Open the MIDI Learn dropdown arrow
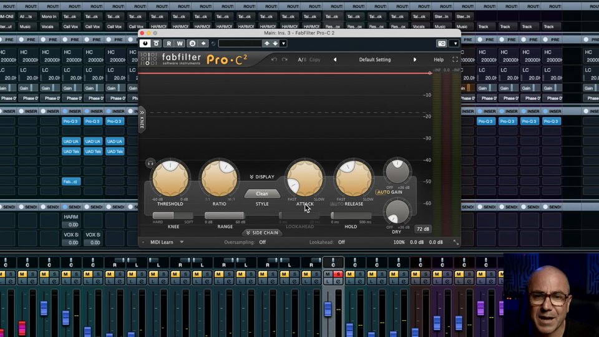Screen dimensions: 599x337 pos(182,242)
